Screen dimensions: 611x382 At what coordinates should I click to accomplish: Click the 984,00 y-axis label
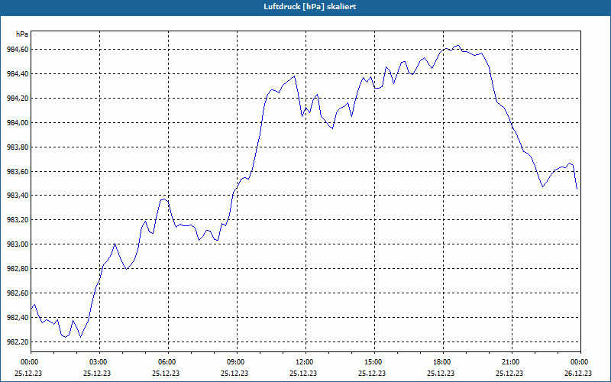point(18,123)
